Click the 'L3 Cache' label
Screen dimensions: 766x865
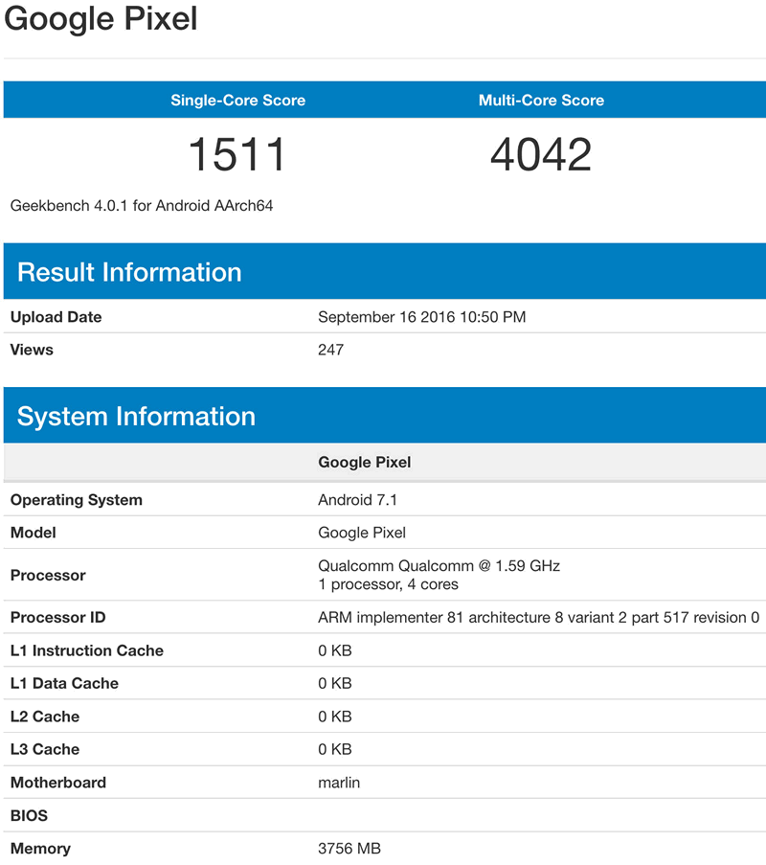click(45, 750)
